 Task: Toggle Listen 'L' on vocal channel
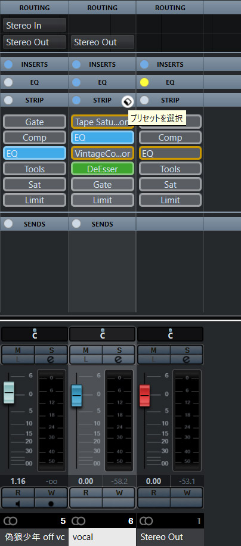click(86, 359)
